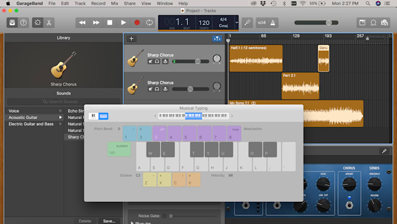Image resolution: width=397 pixels, height=224 pixels.
Task: Rewind the playhead
Action: 82,23
